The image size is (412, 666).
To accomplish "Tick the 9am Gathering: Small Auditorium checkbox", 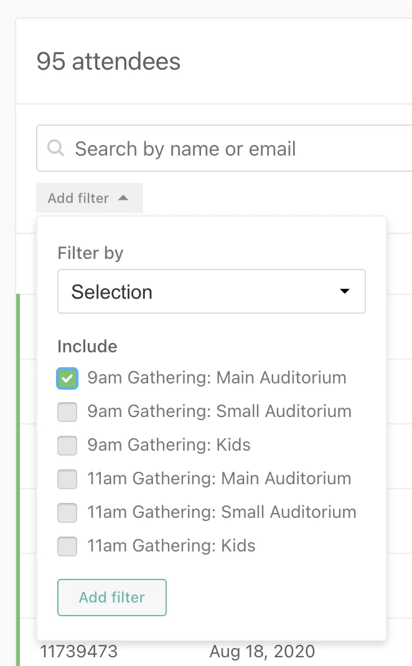I will click(x=67, y=411).
